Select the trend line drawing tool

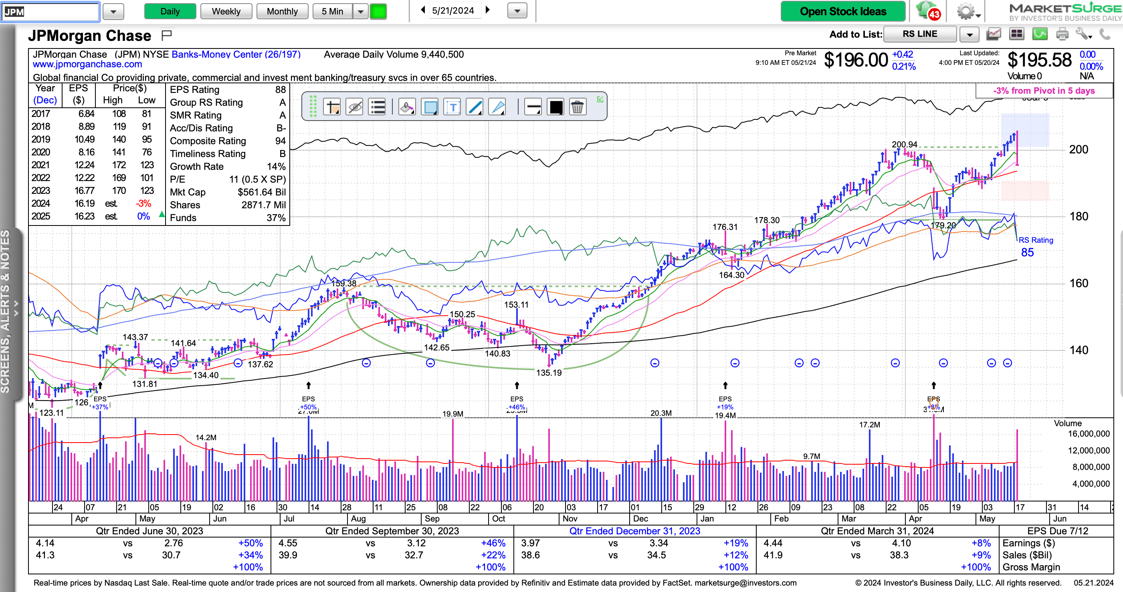475,107
